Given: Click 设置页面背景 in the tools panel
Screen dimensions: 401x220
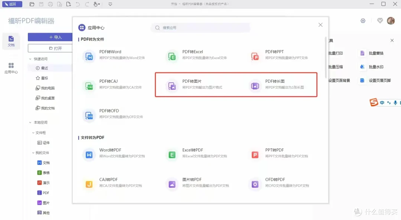Looking at the screenshot, I should click(x=339, y=81).
